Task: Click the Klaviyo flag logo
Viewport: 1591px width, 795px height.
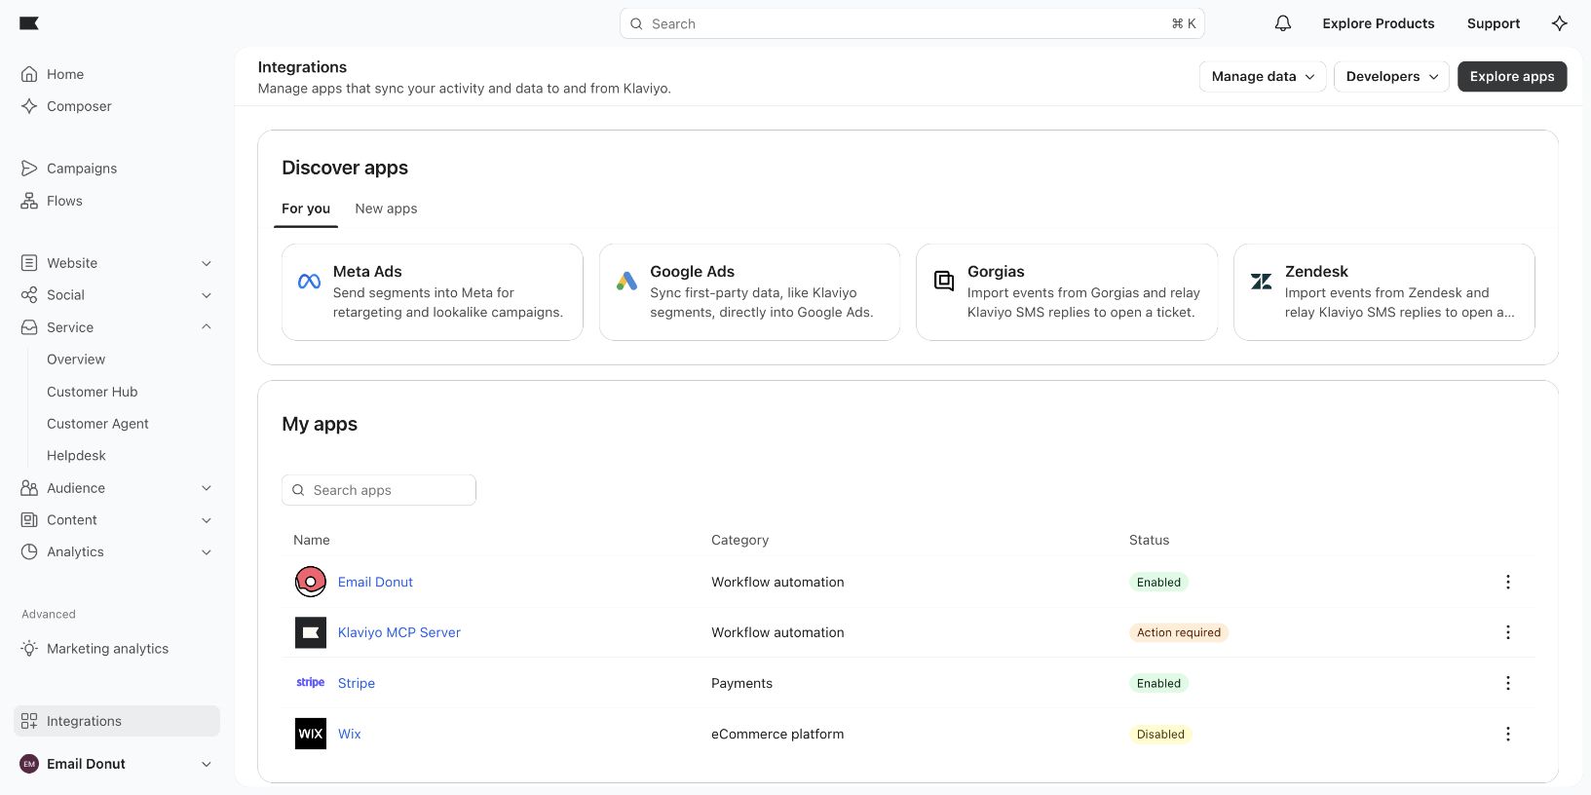Action: [29, 23]
